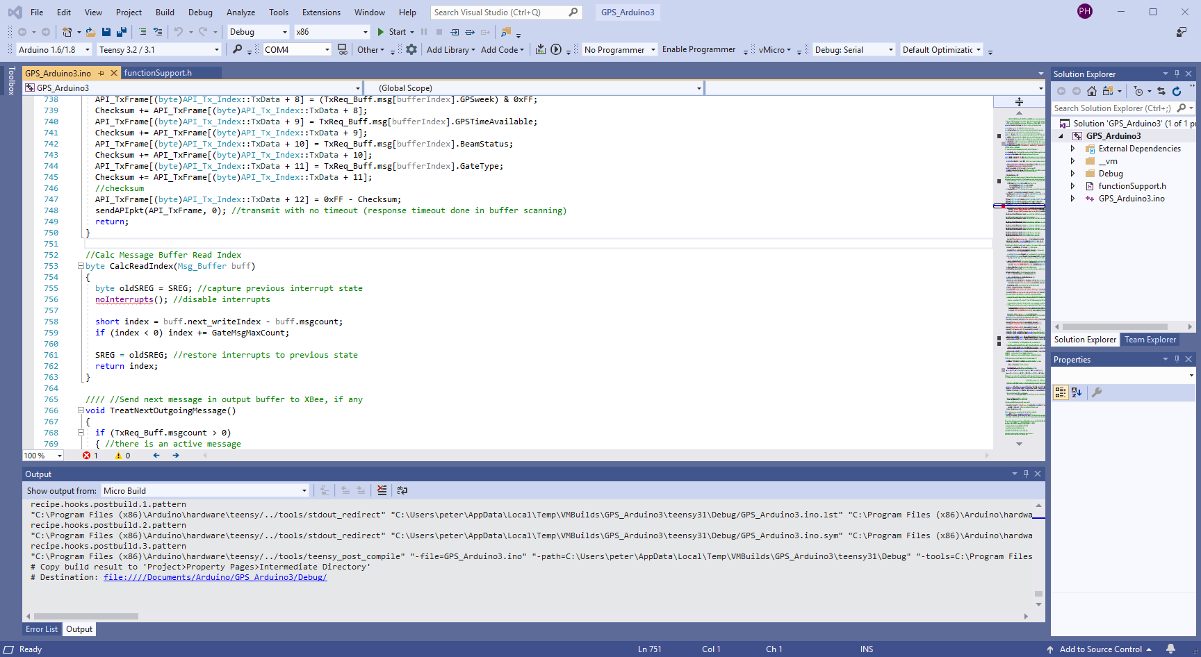
Task: Click Add to Source Control in status bar
Action: pyautogui.click(x=1100, y=649)
